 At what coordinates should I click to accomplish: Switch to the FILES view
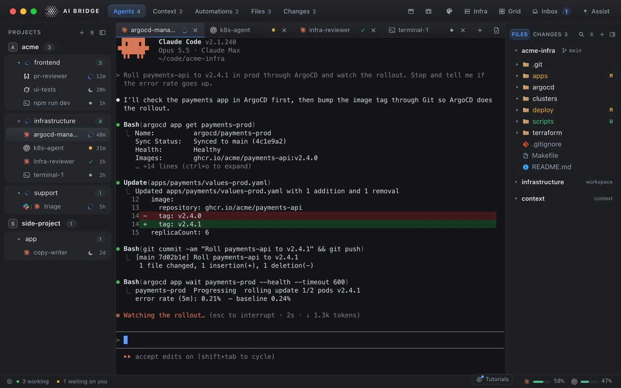pyautogui.click(x=520, y=35)
